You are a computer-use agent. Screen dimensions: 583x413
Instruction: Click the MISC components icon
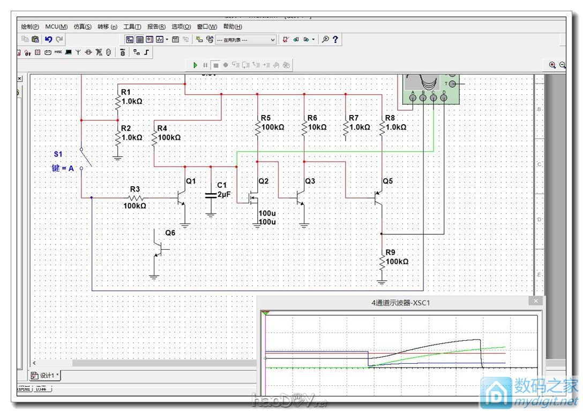(x=58, y=52)
